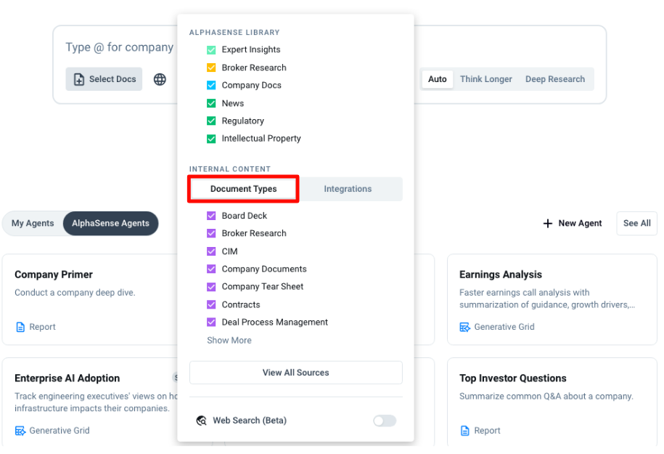
Task: Click the Generative Grid icon under Enterprise AI Adoption
Action: coord(20,431)
